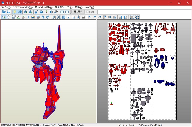Open a file with the folder icon
This screenshot has width=192, height=127.
(4, 12)
